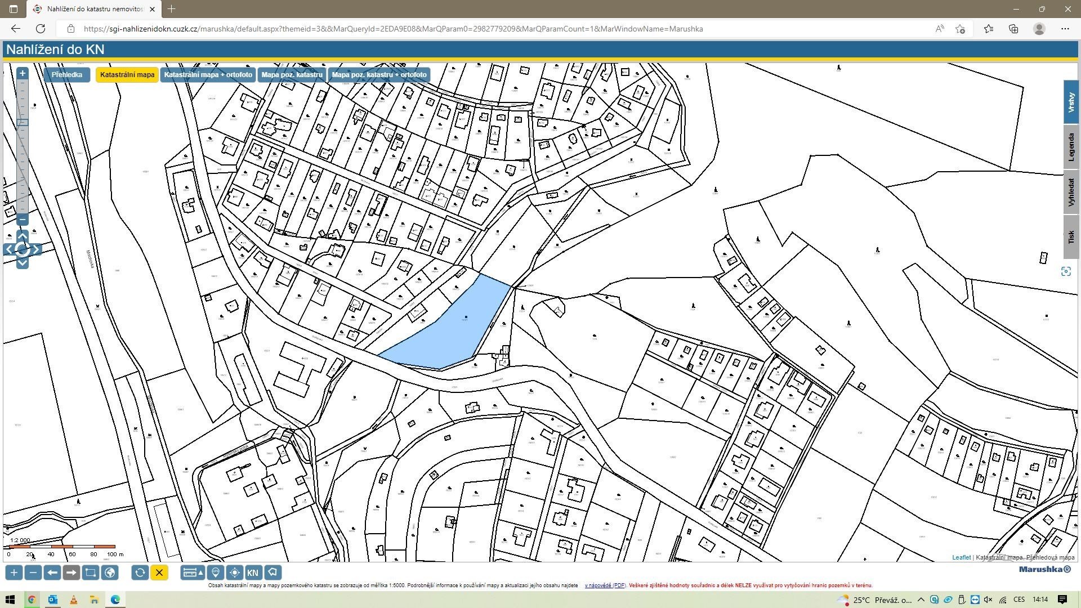This screenshot has height=608, width=1081.
Task: Show hidden system tray icons
Action: (921, 600)
